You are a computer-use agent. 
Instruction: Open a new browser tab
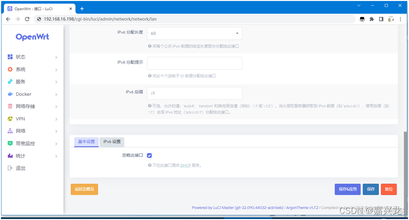tap(82, 9)
